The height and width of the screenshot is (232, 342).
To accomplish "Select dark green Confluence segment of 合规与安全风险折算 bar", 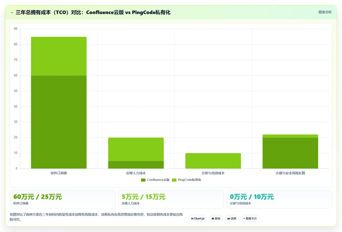I will [x=290, y=153].
